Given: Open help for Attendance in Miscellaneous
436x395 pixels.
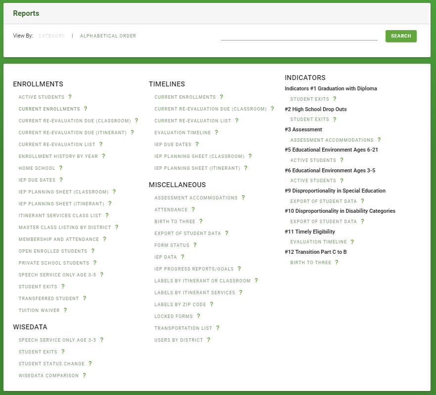Looking at the screenshot, I should pyautogui.click(x=193, y=209).
